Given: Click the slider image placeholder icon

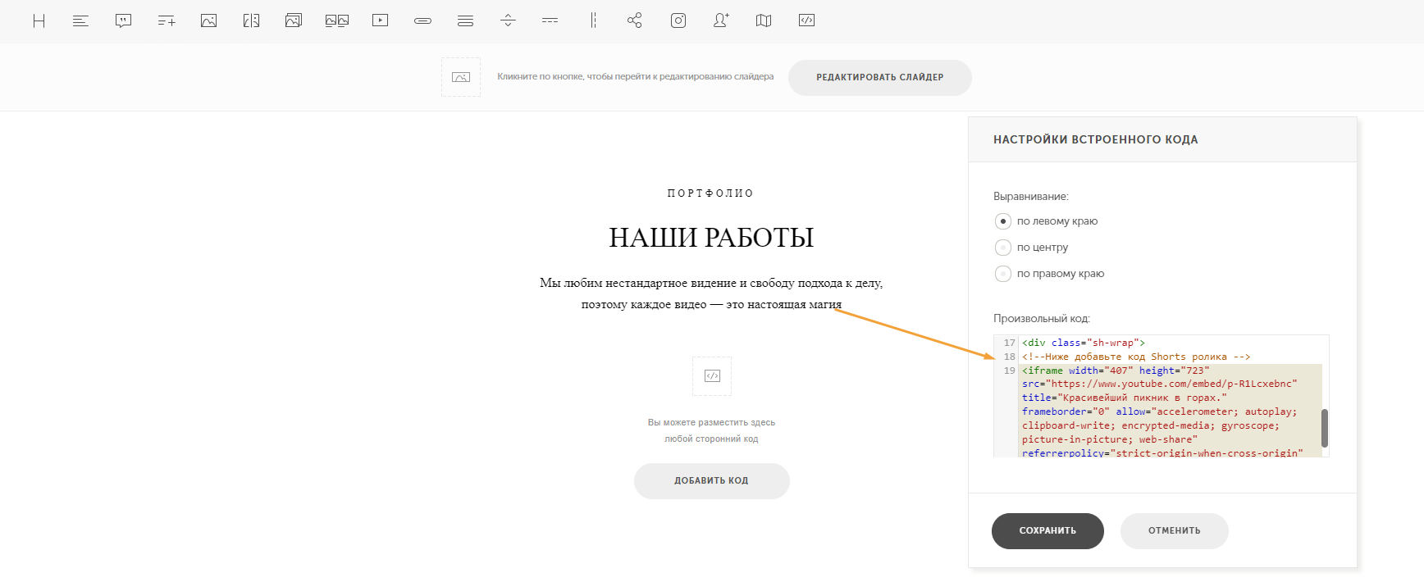Looking at the screenshot, I should coord(461,77).
